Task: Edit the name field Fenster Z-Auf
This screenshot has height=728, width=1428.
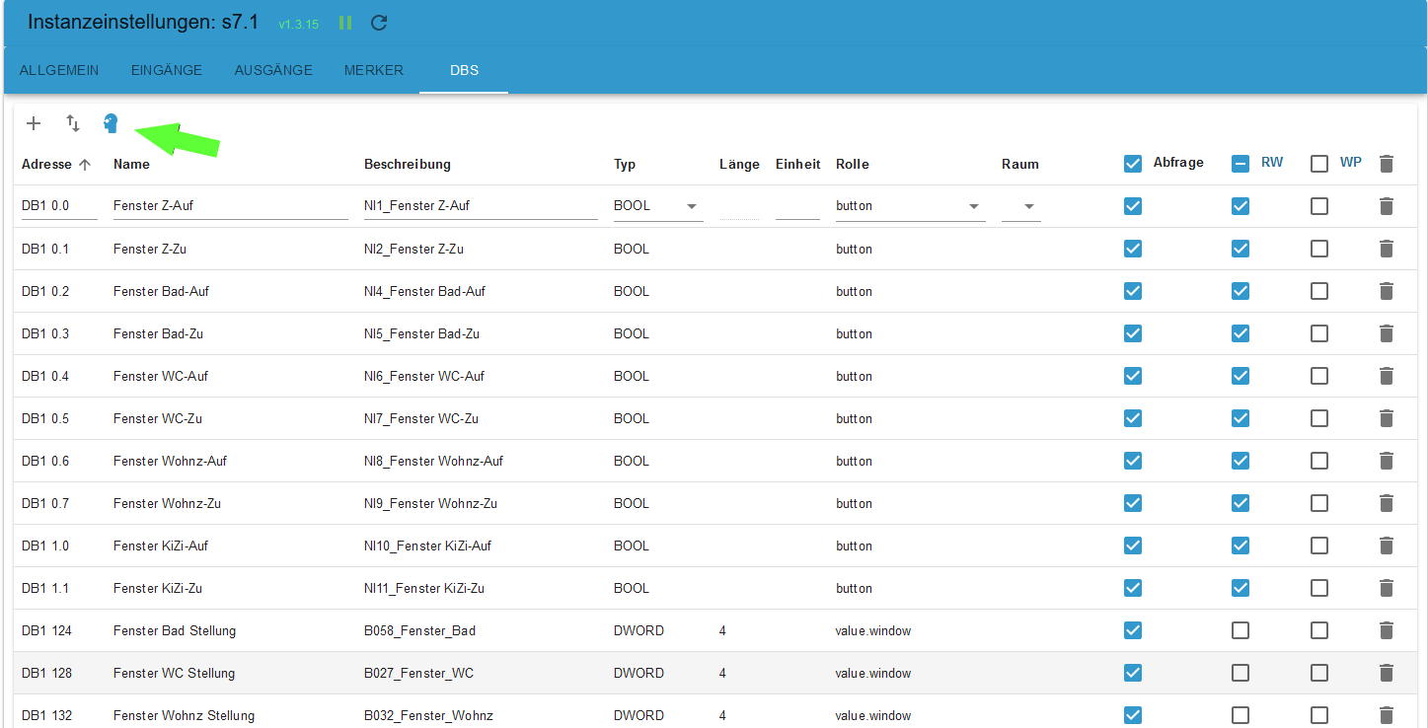Action: pos(231,206)
